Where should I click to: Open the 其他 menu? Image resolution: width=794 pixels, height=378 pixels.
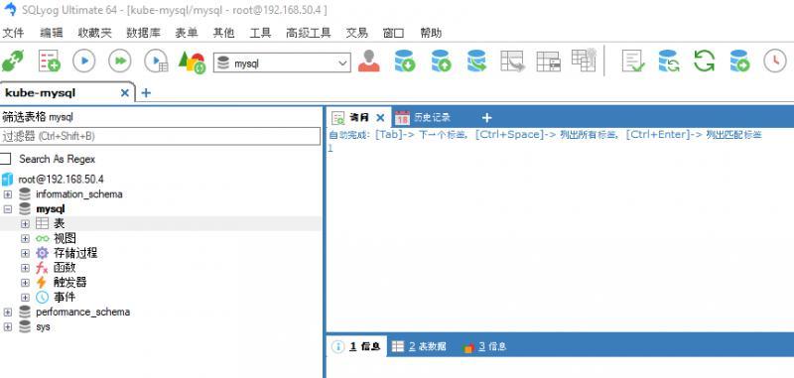[223, 33]
